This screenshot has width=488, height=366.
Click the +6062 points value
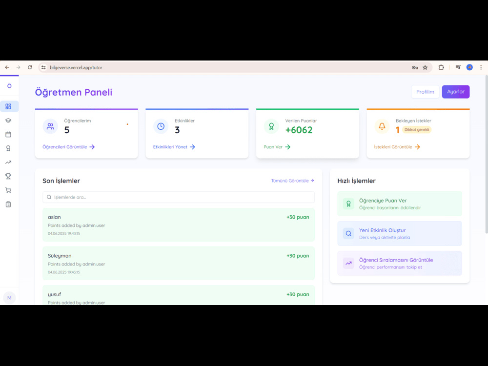click(x=299, y=130)
